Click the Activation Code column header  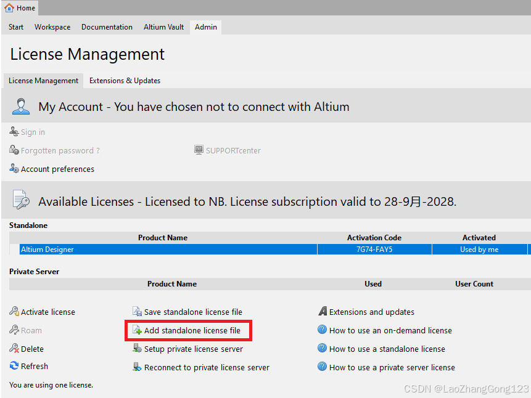point(374,238)
